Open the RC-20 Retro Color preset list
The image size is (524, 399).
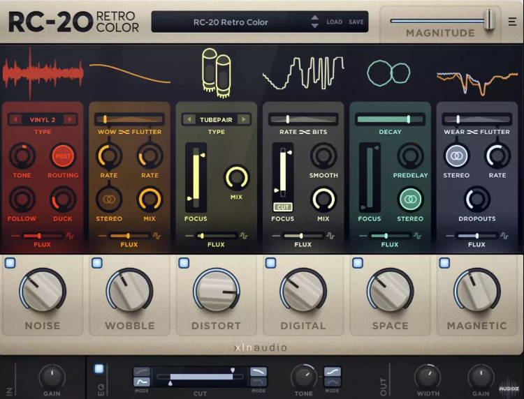point(231,22)
